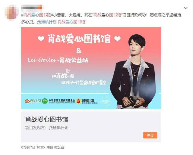Image resolution: width=193 pixels, height=155 pixels.
Task: Click the 肖战爱心图书馆 link after the @扬帆计划 mention
Action: click(71, 22)
